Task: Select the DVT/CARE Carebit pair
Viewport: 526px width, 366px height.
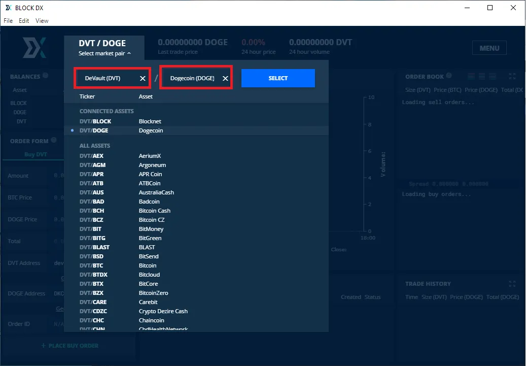Action: [196, 302]
